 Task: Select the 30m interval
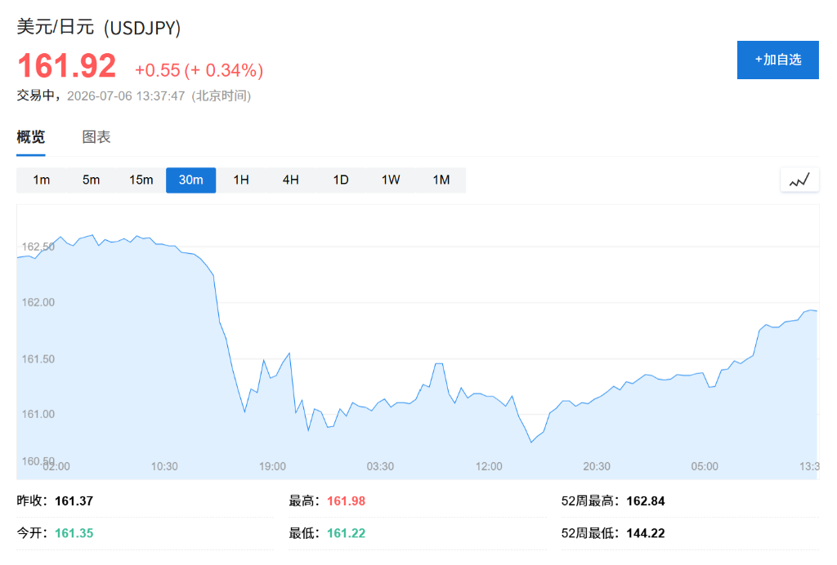[191, 180]
